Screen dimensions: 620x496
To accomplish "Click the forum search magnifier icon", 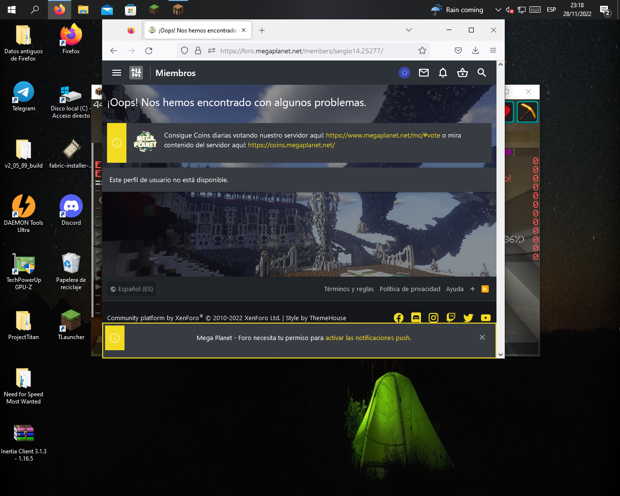I will click(x=481, y=73).
